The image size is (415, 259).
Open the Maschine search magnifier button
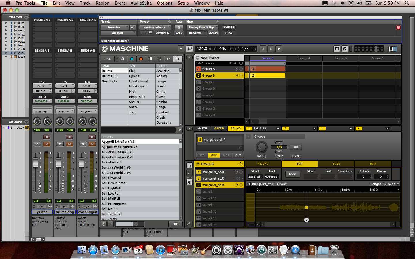pos(189,49)
